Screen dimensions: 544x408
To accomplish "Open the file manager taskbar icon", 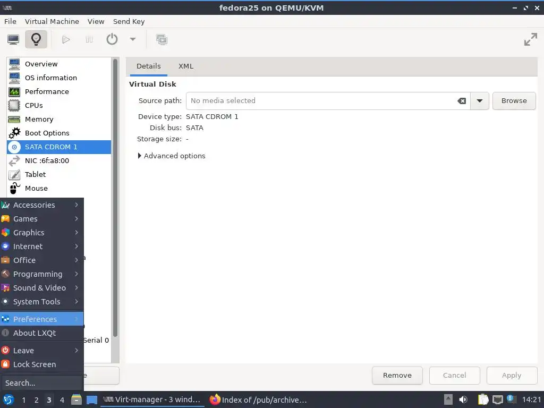I will (x=76, y=400).
